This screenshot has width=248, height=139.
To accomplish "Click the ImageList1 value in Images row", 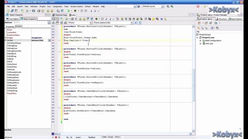I will (x=37, y=38).
